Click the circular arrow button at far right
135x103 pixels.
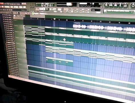pyautogui.click(x=133, y=5)
